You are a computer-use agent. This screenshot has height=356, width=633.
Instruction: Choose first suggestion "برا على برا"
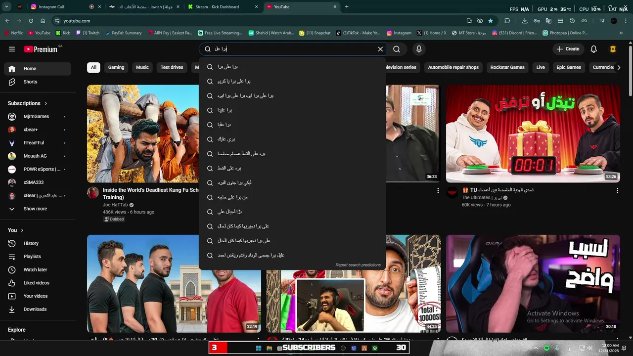(x=292, y=67)
